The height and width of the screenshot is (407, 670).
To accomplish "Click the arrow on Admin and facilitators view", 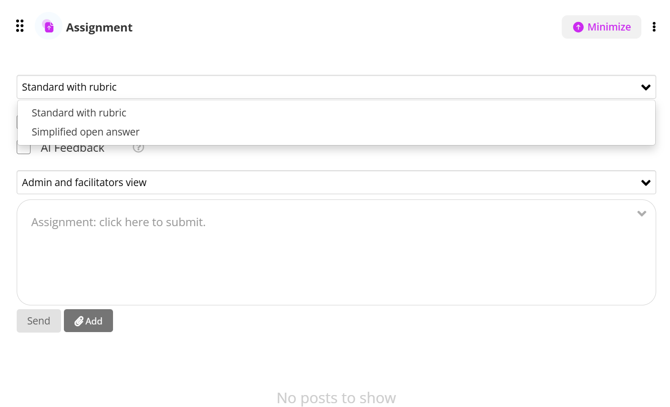I will 646,183.
